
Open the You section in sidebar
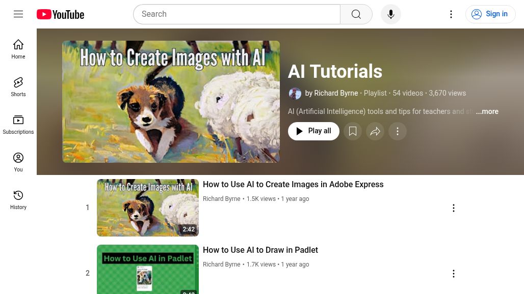coord(18,162)
